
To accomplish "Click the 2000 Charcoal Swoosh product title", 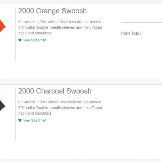I will (55, 91).
